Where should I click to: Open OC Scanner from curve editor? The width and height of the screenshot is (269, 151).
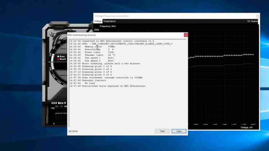[x=252, y=21]
